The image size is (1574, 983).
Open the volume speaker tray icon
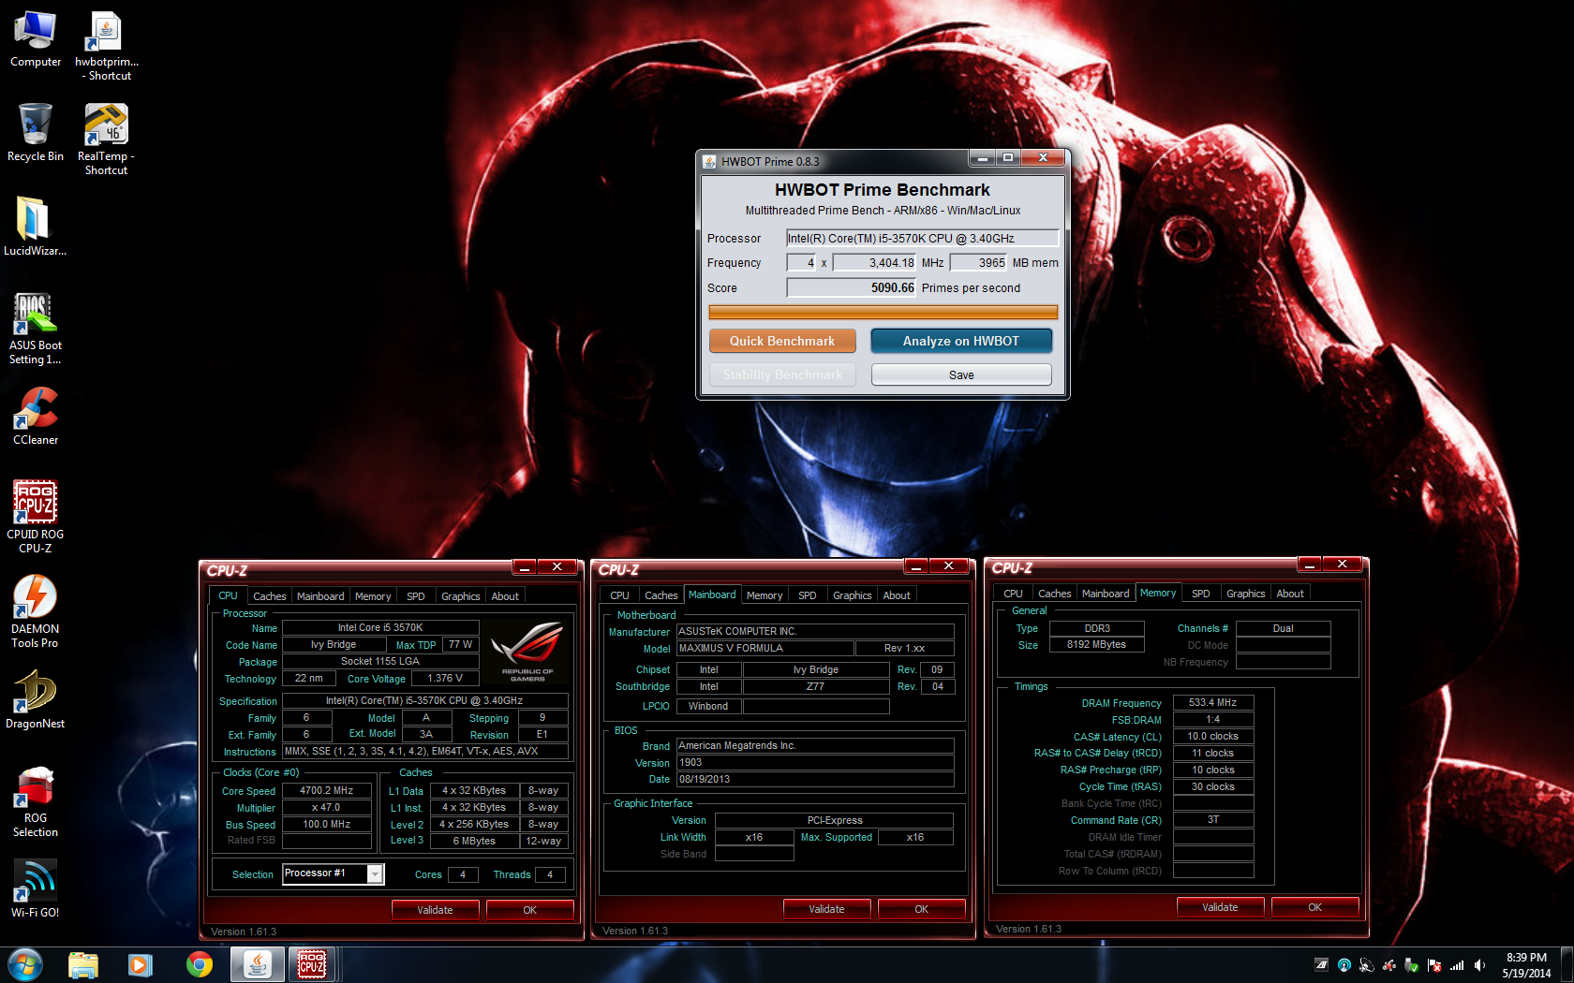tap(1479, 965)
